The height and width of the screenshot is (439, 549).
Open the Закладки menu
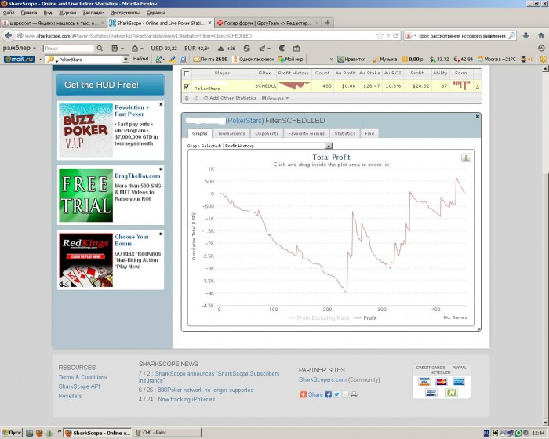(93, 13)
